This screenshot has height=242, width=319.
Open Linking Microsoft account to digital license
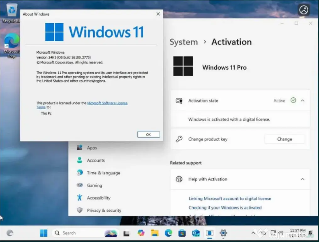230,199
